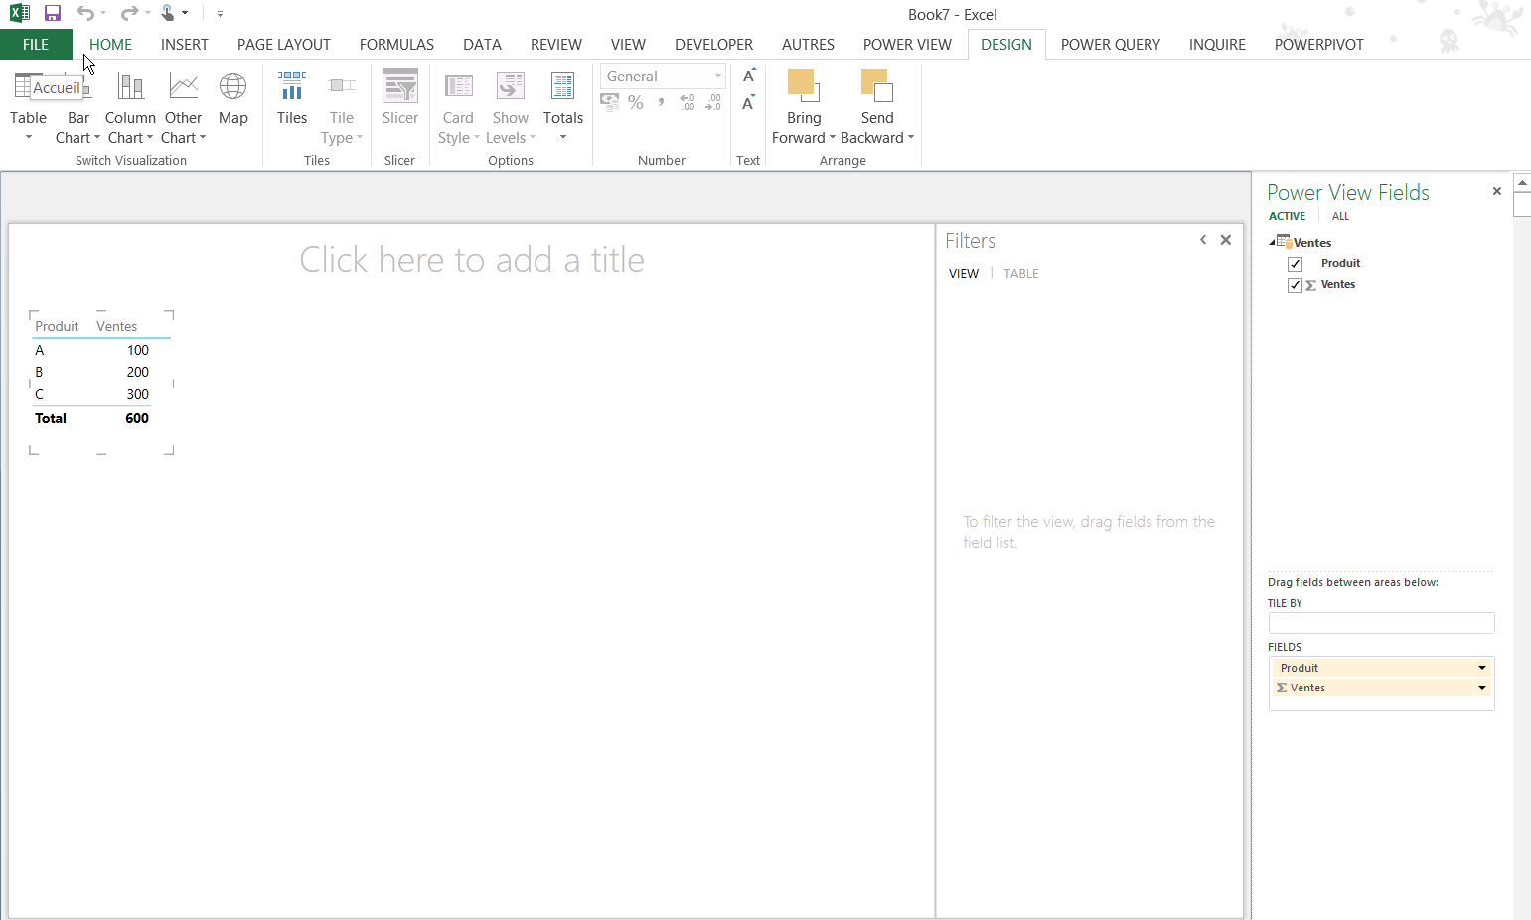Open the FORMULAS ribbon tab
This screenshot has width=1531, height=920.
point(396,45)
